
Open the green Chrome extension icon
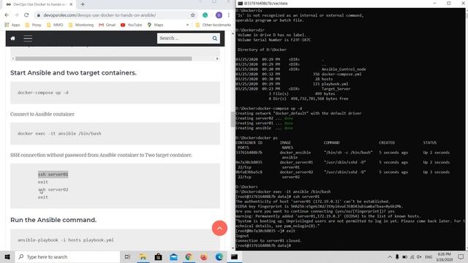click(x=205, y=15)
